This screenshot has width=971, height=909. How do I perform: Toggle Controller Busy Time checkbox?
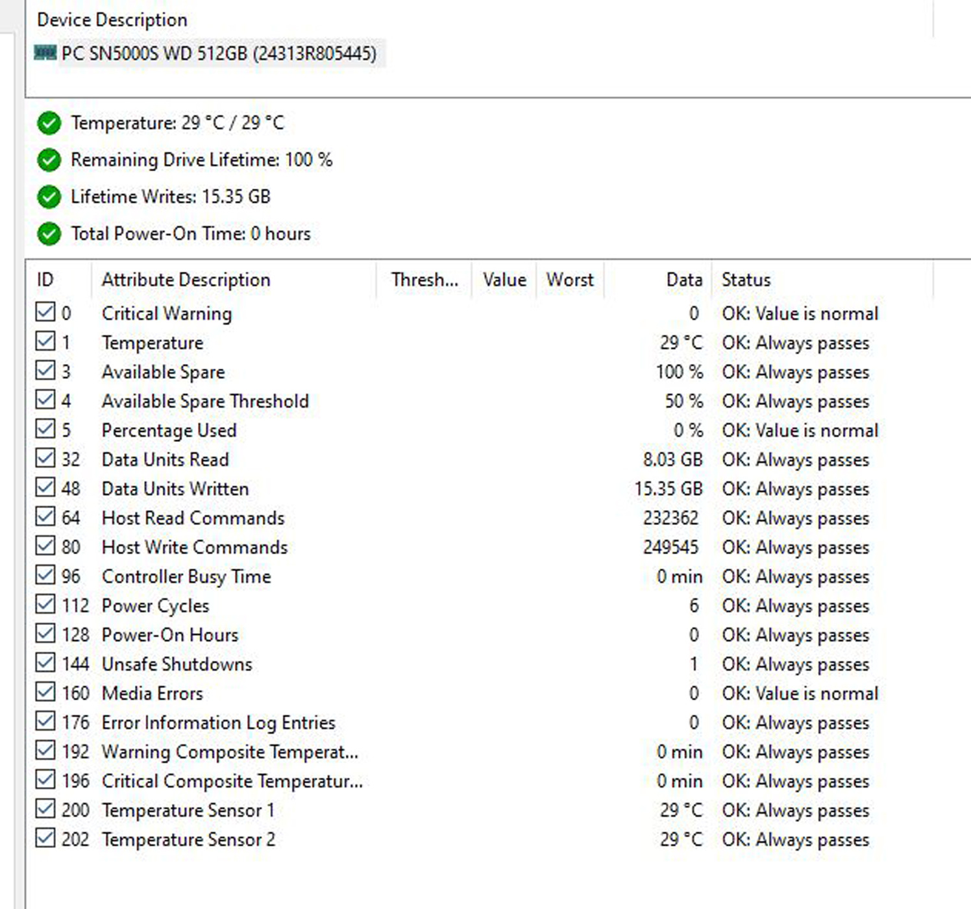[45, 575]
